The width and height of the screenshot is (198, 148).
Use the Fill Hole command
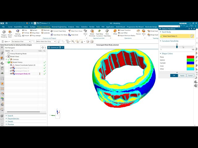(x=26, y=33)
